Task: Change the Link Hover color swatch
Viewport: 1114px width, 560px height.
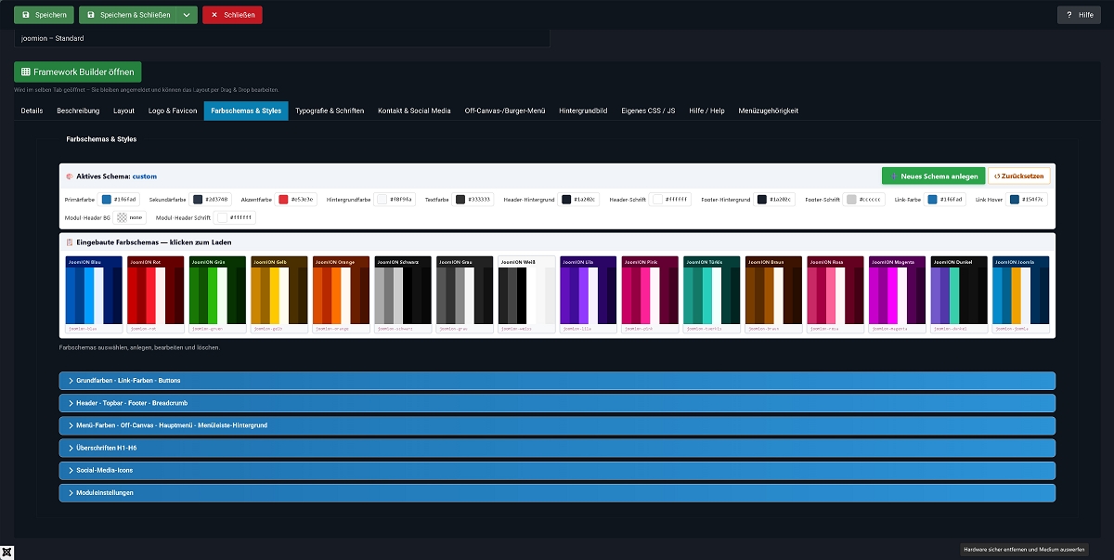Action: pyautogui.click(x=1015, y=200)
